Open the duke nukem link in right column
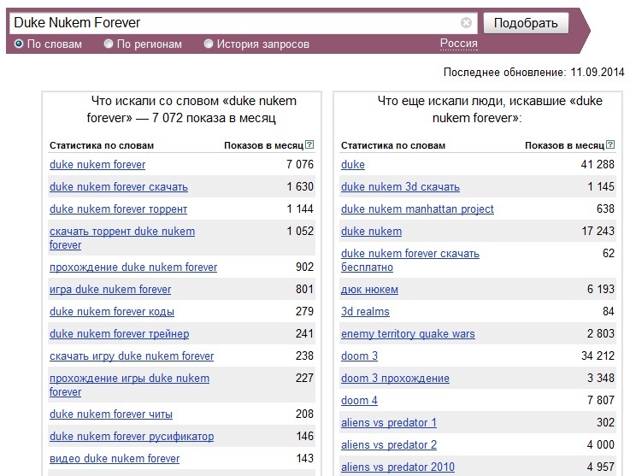 pyautogui.click(x=371, y=232)
